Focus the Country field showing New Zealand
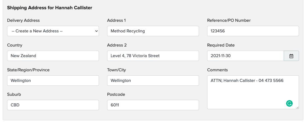Viewport: 305px width, 123px height. tap(53, 56)
